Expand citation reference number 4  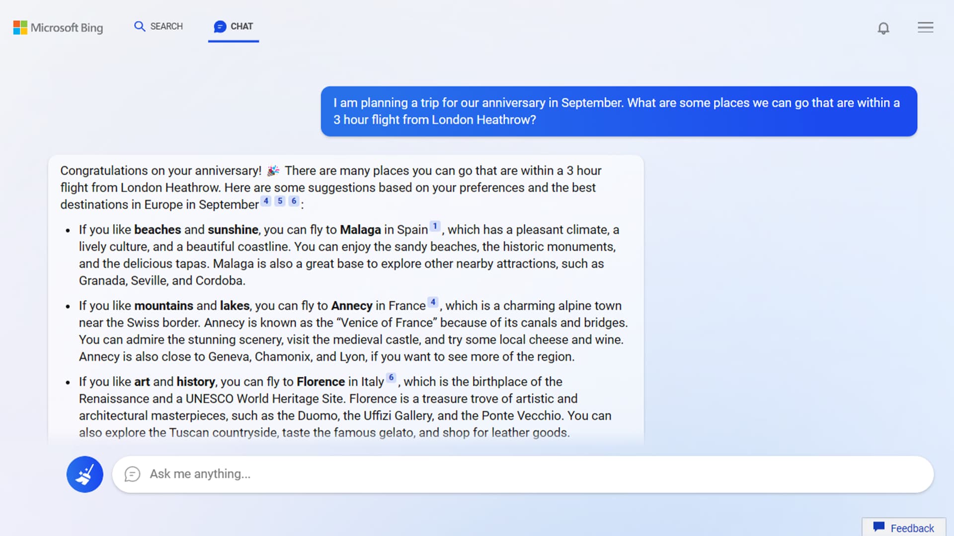click(x=266, y=201)
